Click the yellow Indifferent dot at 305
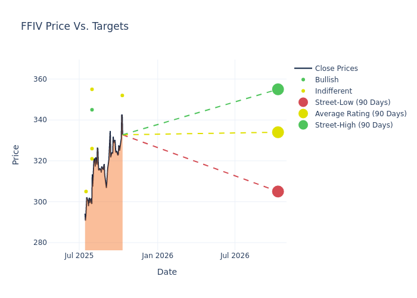The height and width of the screenshot is (298, 417). point(86,191)
